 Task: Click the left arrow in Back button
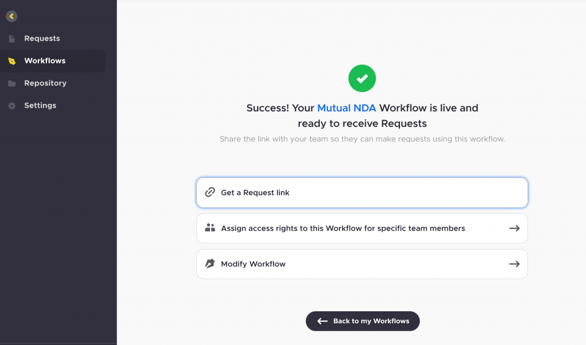[323, 321]
